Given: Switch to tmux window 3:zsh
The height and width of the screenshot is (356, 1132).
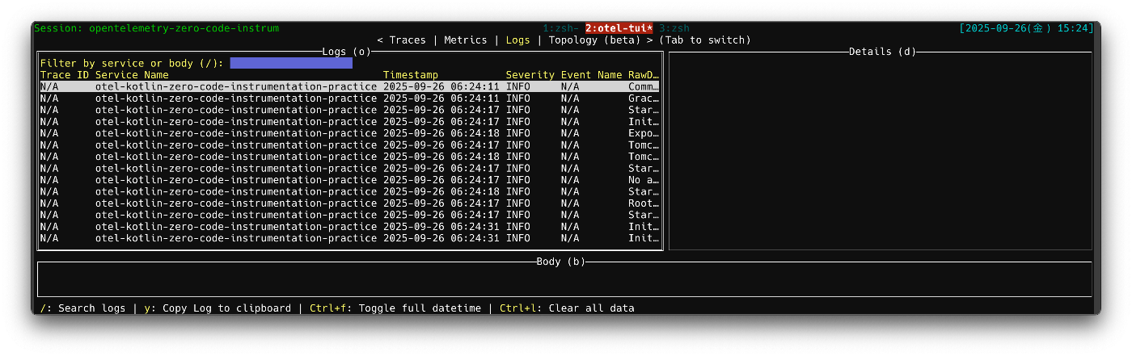Looking at the screenshot, I should pyautogui.click(x=674, y=28).
